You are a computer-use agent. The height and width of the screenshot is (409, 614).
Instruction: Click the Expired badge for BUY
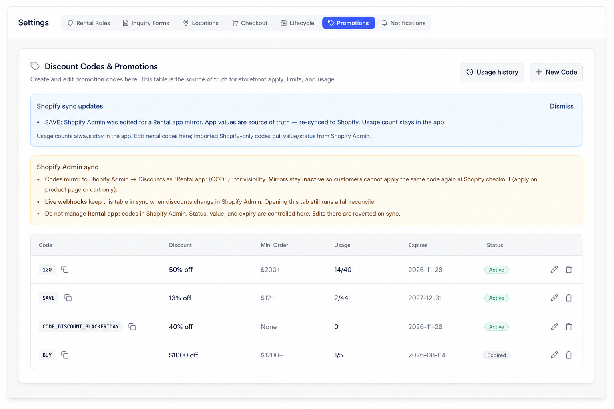(x=496, y=355)
